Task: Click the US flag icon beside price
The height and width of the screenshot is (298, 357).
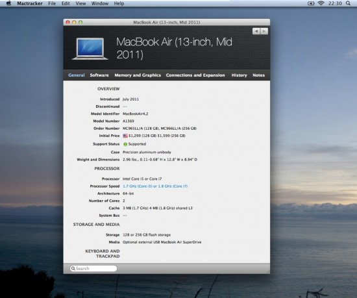Action: 125,136
